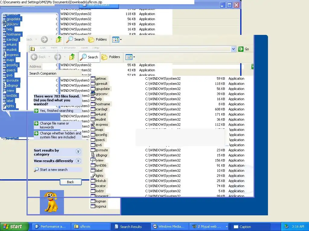
Task: Click the 74 KB size cell
Action: [221, 186]
